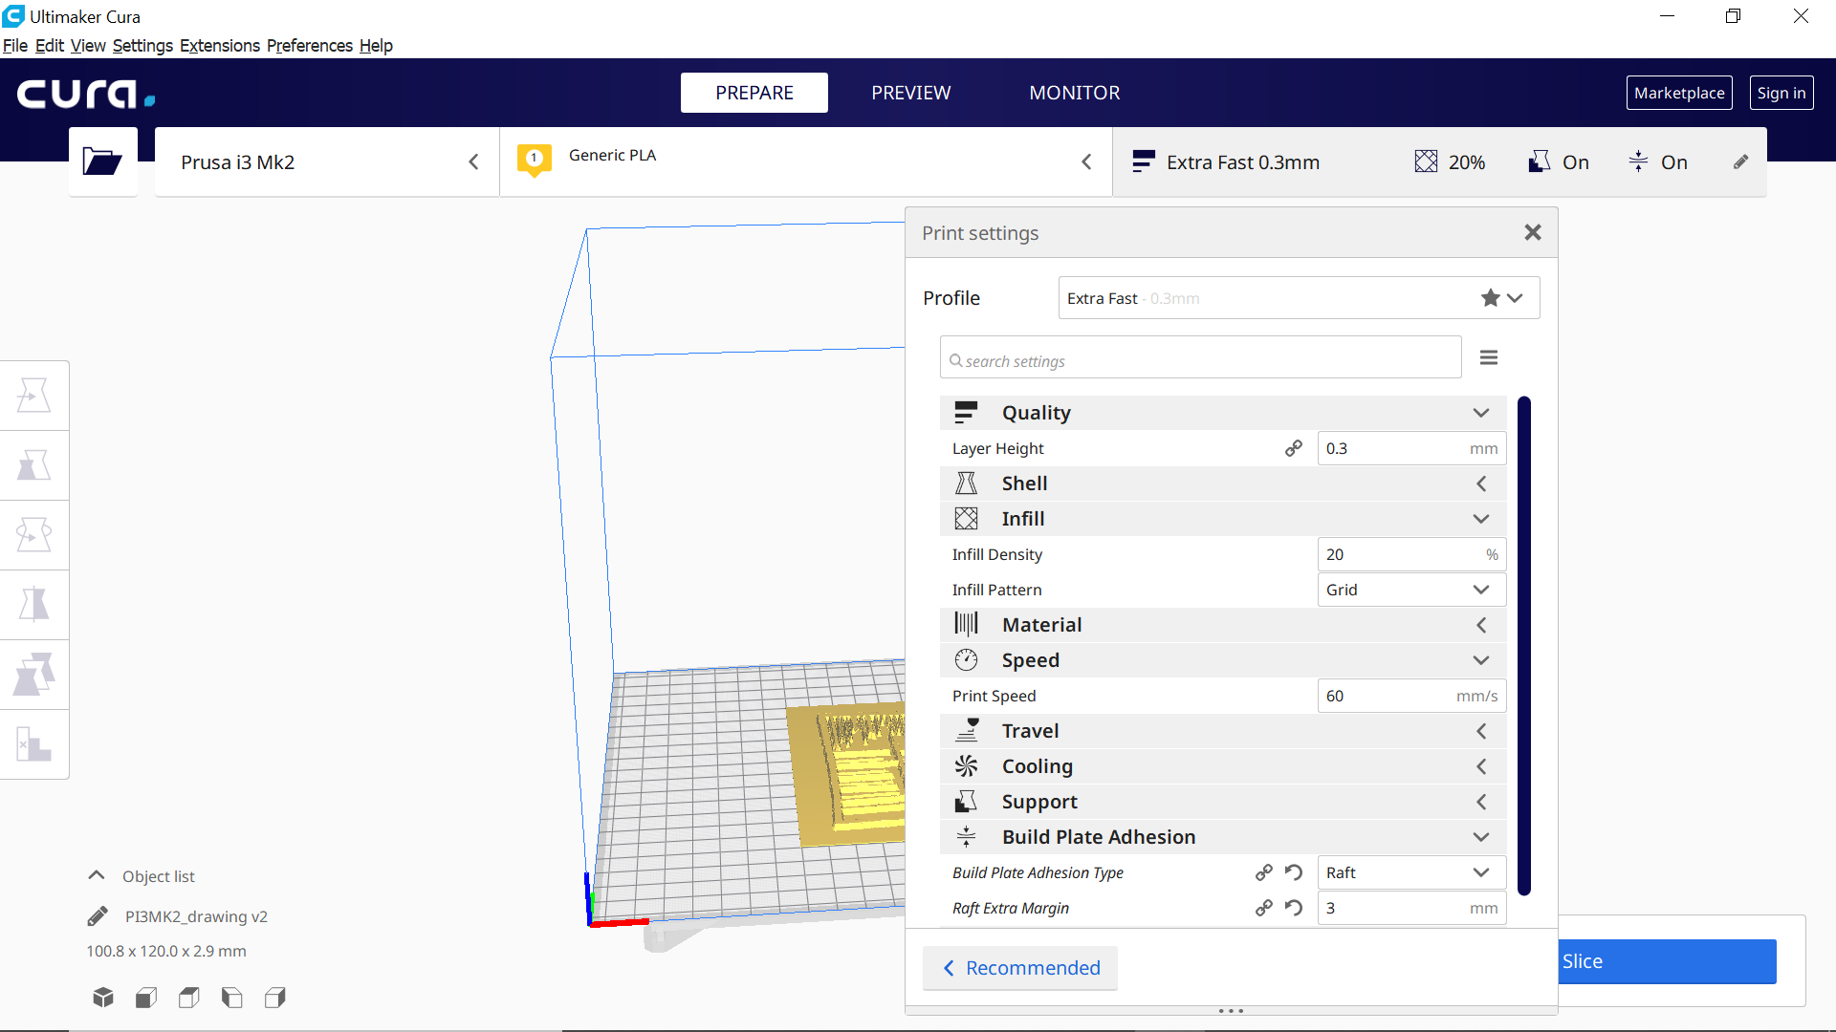
Task: Click the Sign in button
Action: pyautogui.click(x=1781, y=93)
